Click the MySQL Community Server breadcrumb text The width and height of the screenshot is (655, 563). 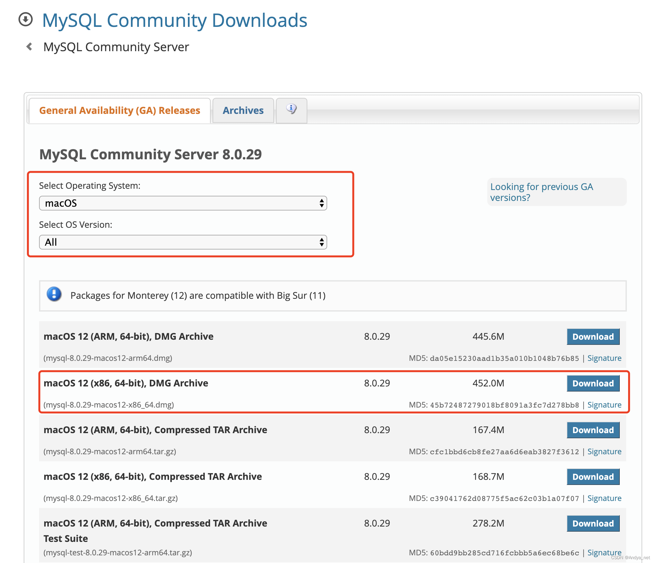[x=116, y=47]
